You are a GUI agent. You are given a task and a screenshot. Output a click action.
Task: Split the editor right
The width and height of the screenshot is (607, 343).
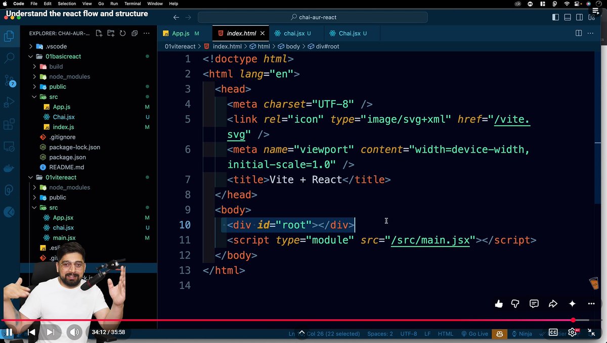point(579,33)
